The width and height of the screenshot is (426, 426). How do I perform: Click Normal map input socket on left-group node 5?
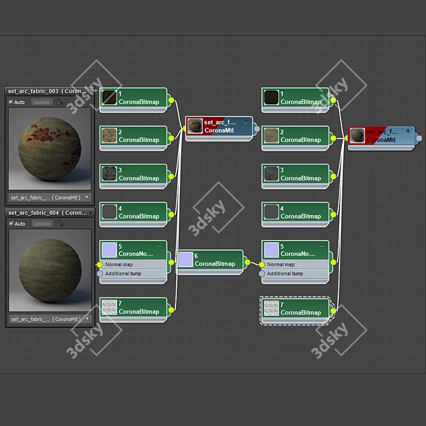click(100, 265)
